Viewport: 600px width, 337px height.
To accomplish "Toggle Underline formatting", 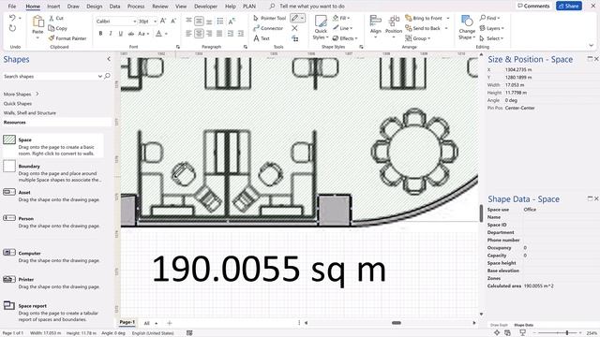I will click(x=121, y=34).
